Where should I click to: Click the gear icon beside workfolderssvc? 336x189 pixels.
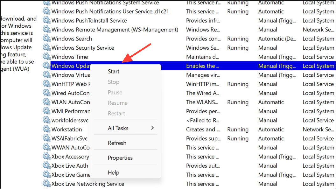click(46, 120)
